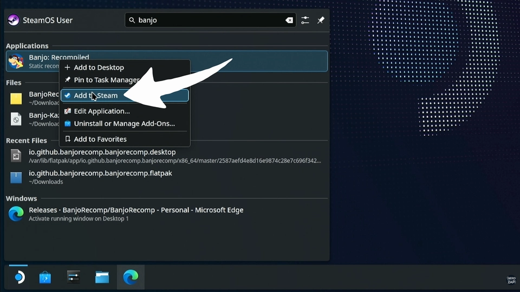Open the yellow BanjoRecomp folder icon
520x292 pixels.
[16, 98]
